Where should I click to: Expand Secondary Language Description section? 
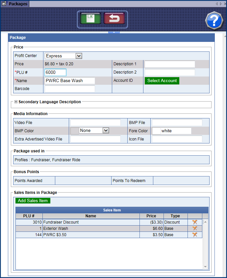pos(16,102)
